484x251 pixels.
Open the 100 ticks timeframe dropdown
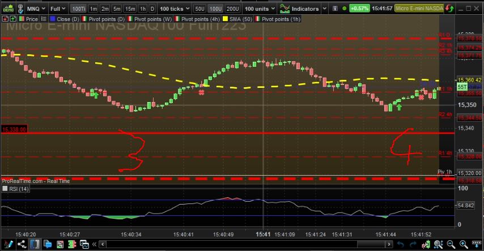pos(175,8)
